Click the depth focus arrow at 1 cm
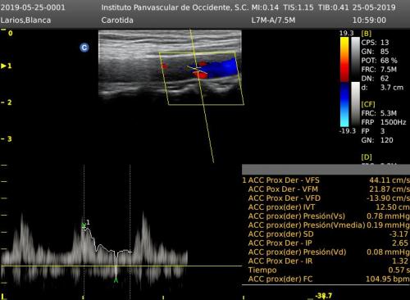The height and width of the screenshot is (300, 410). tap(3, 66)
